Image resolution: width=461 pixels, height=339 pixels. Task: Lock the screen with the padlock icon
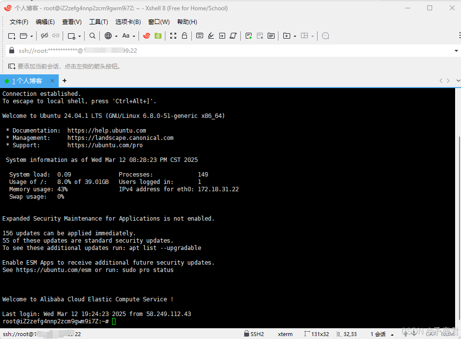point(184,36)
